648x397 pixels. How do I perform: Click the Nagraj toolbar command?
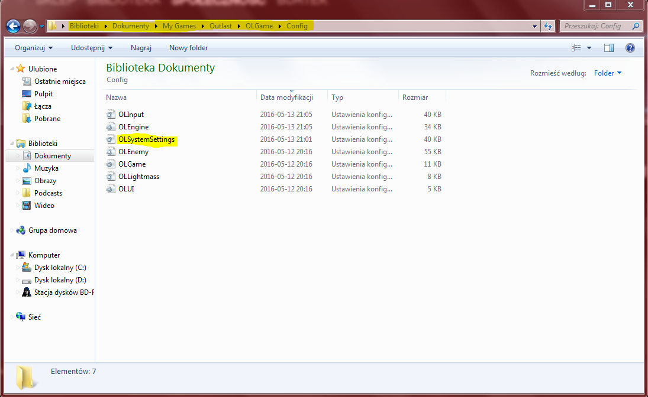click(x=141, y=48)
